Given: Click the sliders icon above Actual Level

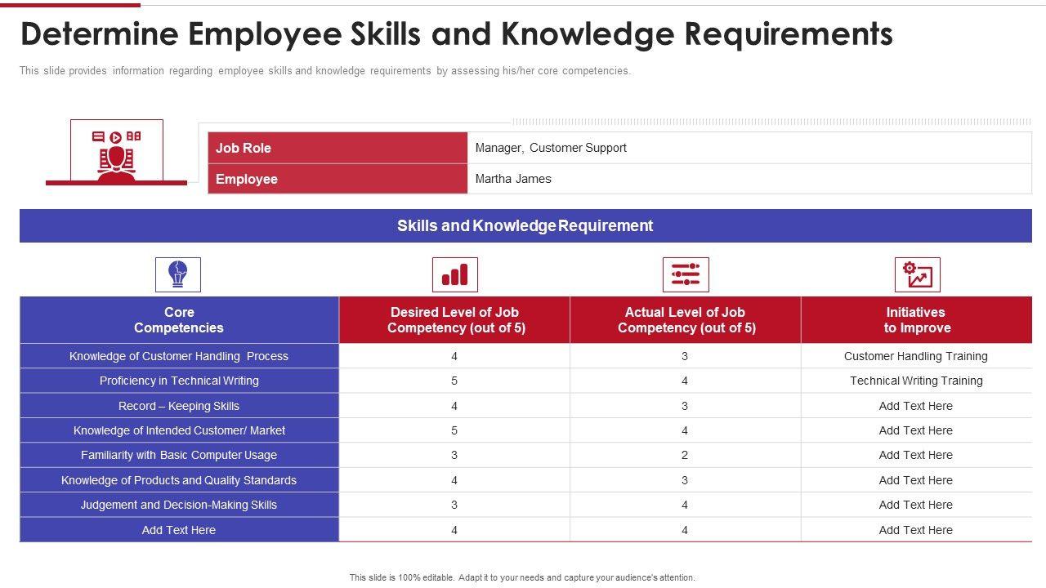Looking at the screenshot, I should click(x=685, y=274).
